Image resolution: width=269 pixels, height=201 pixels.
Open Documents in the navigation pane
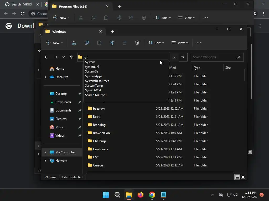[63, 110]
